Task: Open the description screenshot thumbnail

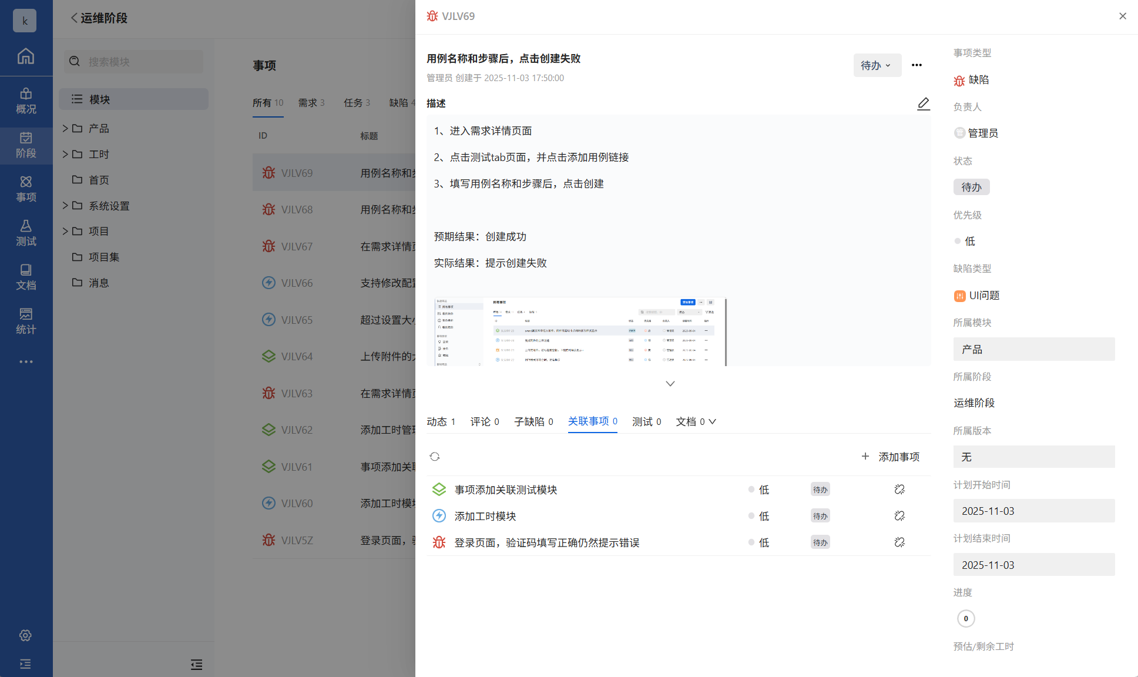Action: click(x=580, y=332)
